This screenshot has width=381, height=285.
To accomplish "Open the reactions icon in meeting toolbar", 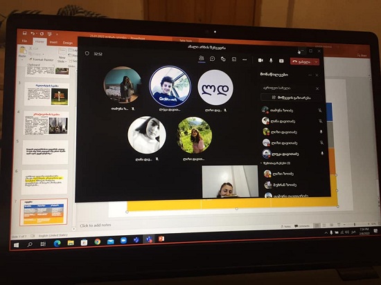I will pyautogui.click(x=223, y=59).
